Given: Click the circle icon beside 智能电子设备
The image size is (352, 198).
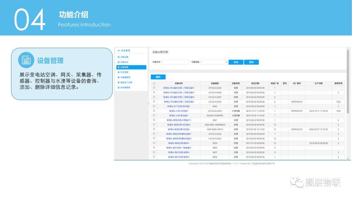Looking at the screenshot, I should (x=119, y=82).
